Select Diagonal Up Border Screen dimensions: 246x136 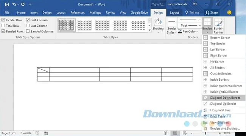pyautogui.click(x=224, y=104)
